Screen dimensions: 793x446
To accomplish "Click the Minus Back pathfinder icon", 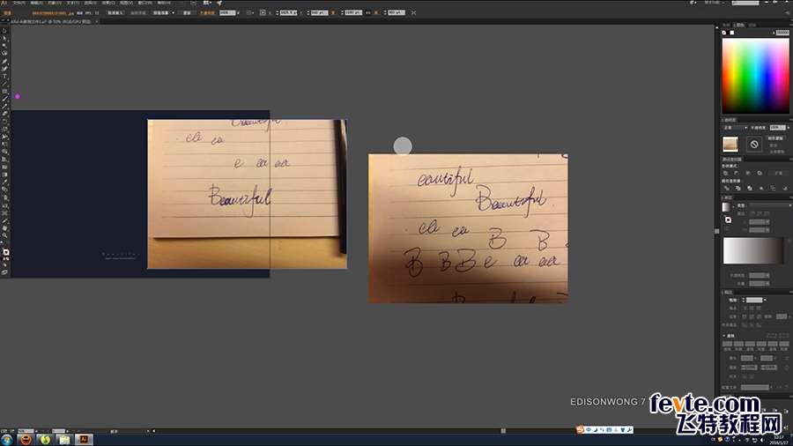I will click(x=784, y=188).
